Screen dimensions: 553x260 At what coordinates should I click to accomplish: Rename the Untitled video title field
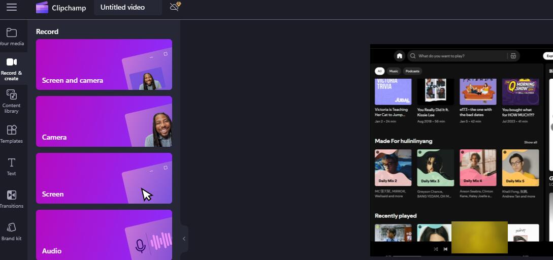pyautogui.click(x=127, y=8)
